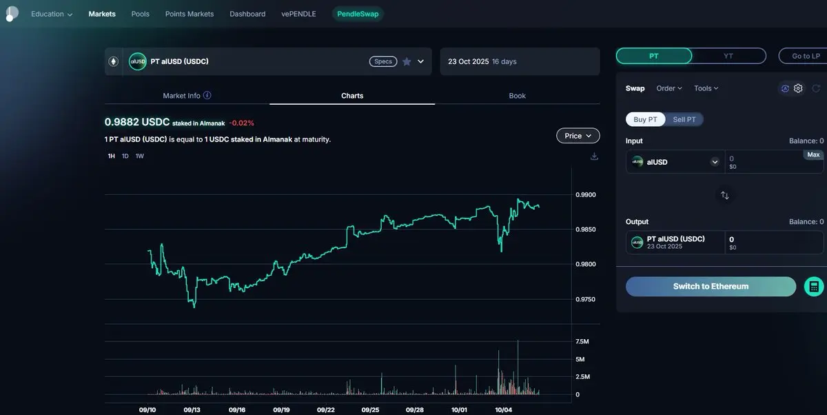Open PendleSwap

358,14
